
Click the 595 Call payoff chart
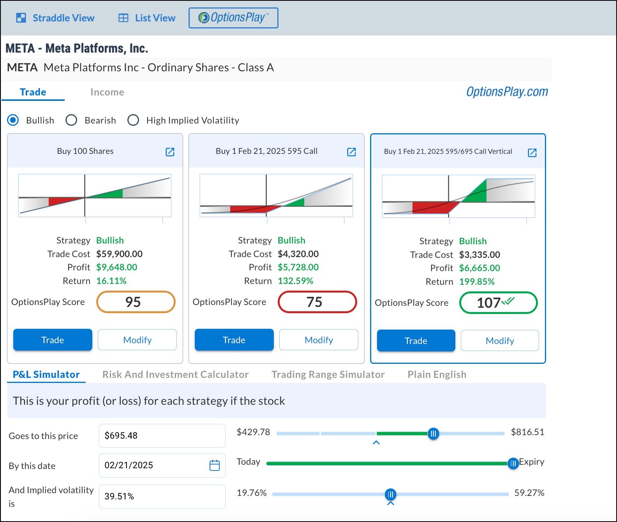(x=276, y=196)
